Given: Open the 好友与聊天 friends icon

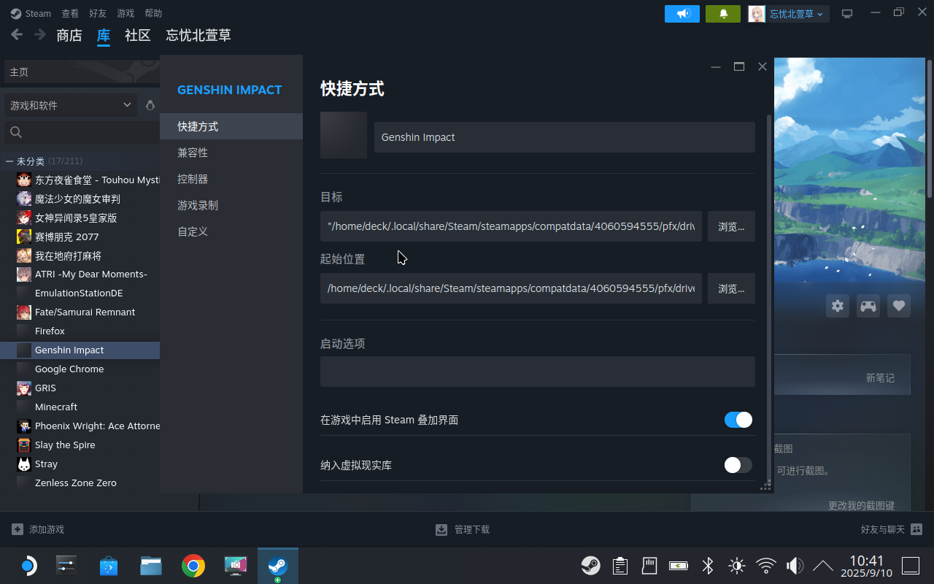Looking at the screenshot, I should point(917,529).
